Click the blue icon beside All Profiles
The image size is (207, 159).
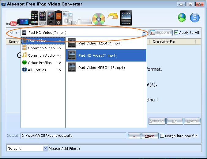click(24, 69)
